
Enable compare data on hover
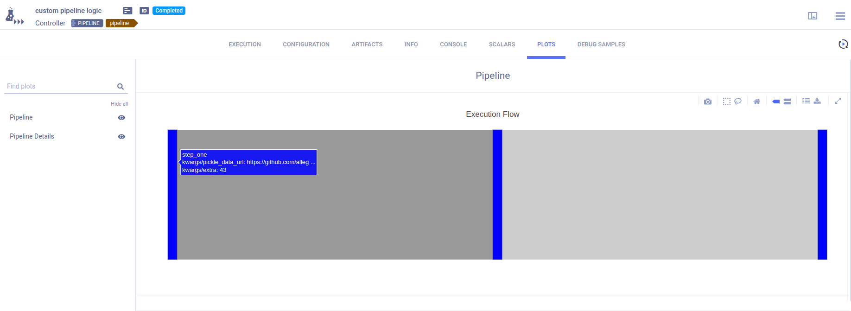pos(787,102)
